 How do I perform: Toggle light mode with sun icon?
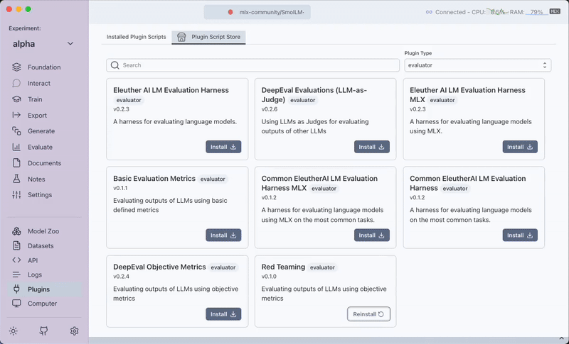[x=14, y=331]
